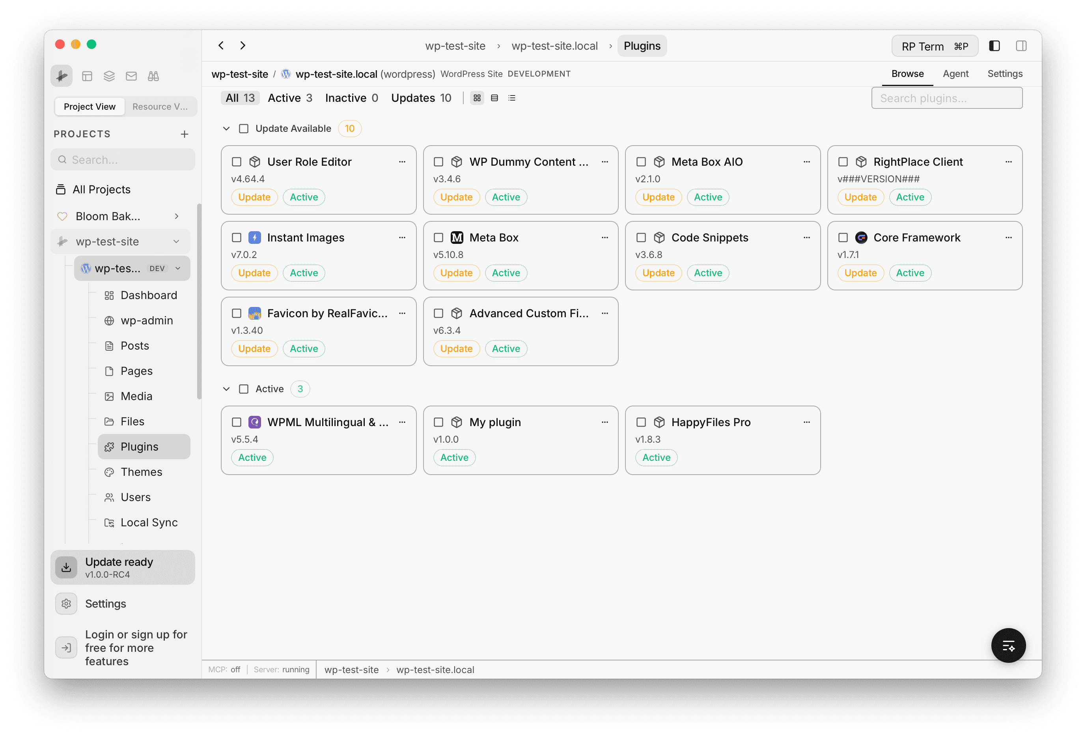Select the Update Available group checkbox
Screen dimensions: 1086x737
pyautogui.click(x=243, y=128)
